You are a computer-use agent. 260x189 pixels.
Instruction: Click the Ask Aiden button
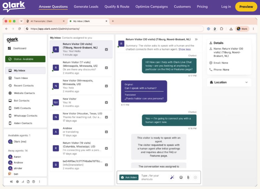(x=129, y=177)
